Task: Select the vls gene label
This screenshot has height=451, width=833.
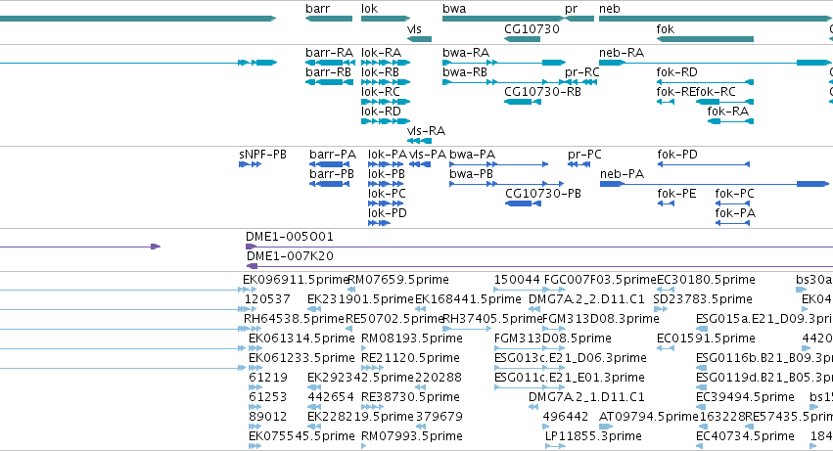Action: [x=414, y=28]
